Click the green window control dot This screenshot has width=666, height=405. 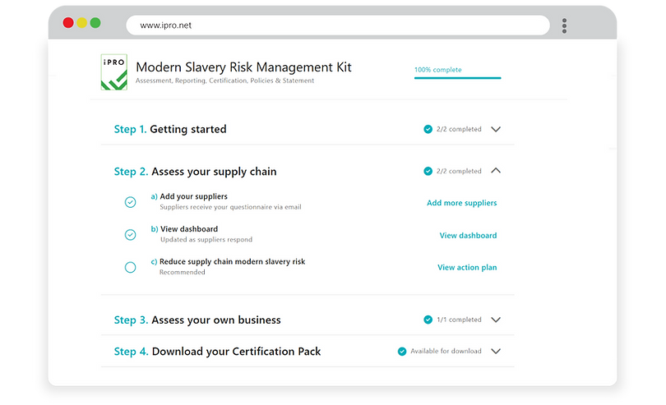pyautogui.click(x=95, y=22)
